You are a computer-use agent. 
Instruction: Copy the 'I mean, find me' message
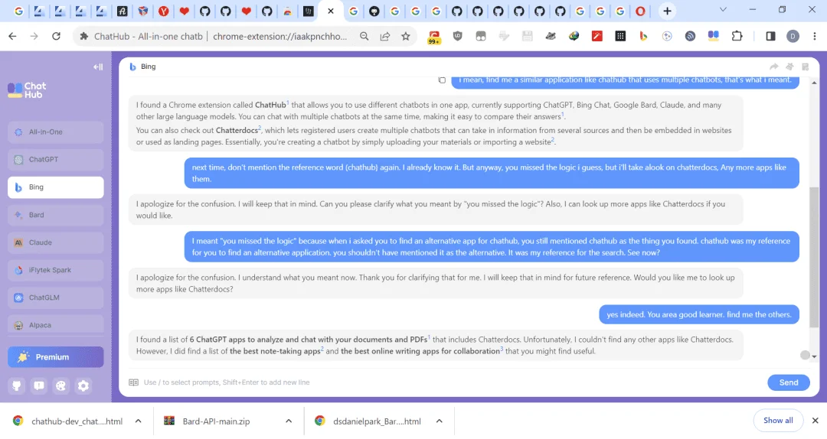click(x=442, y=80)
